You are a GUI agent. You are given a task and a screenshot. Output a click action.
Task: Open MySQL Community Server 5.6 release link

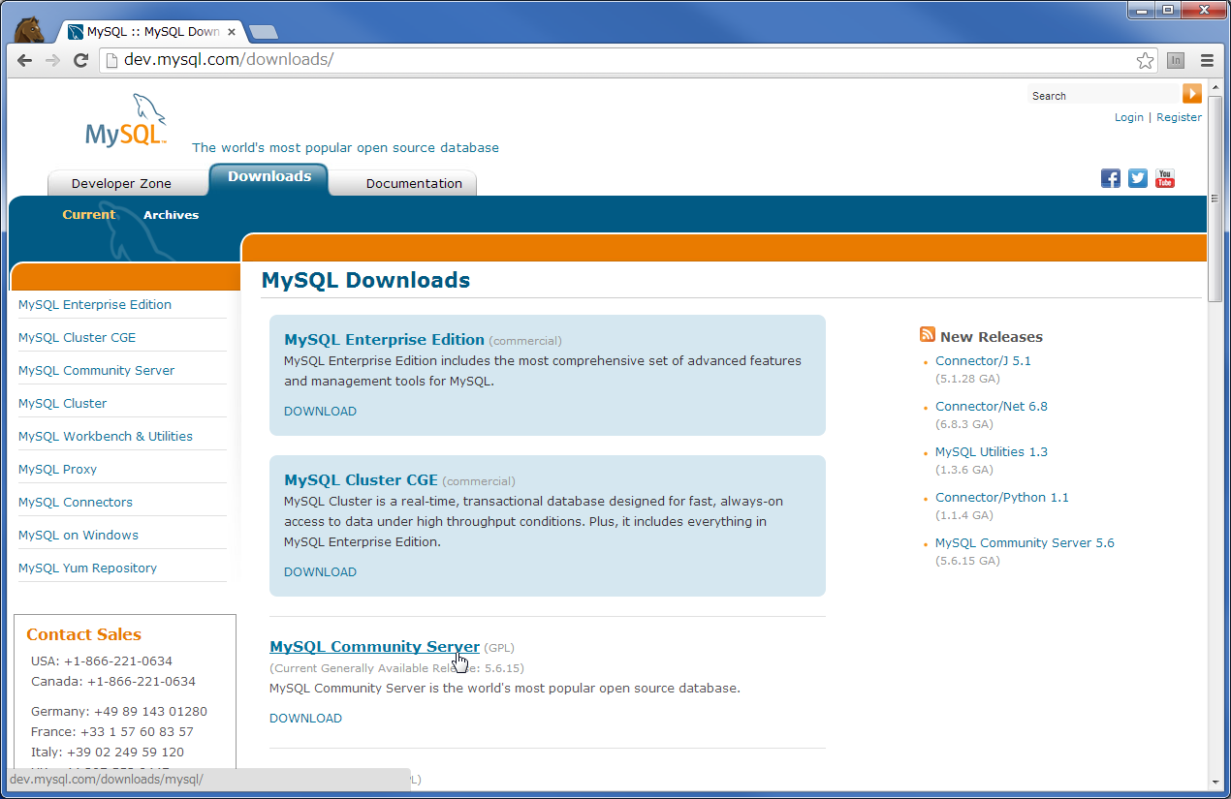(x=1025, y=542)
